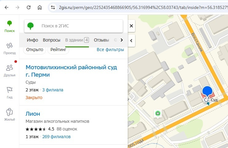Open the Поиск section in sidebar
The image size is (228, 148).
tap(10, 26)
